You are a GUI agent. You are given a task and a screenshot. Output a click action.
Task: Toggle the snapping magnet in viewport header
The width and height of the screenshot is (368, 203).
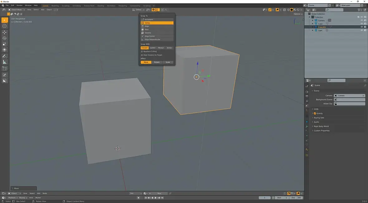pos(153,10)
